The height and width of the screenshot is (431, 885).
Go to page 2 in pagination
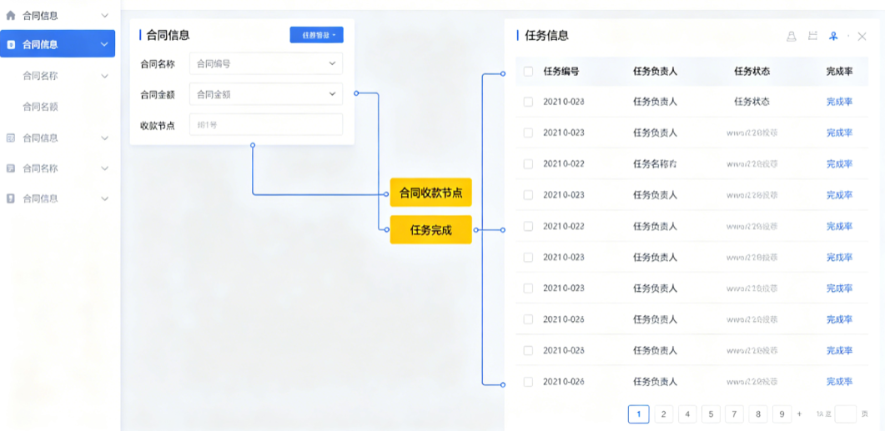(663, 414)
